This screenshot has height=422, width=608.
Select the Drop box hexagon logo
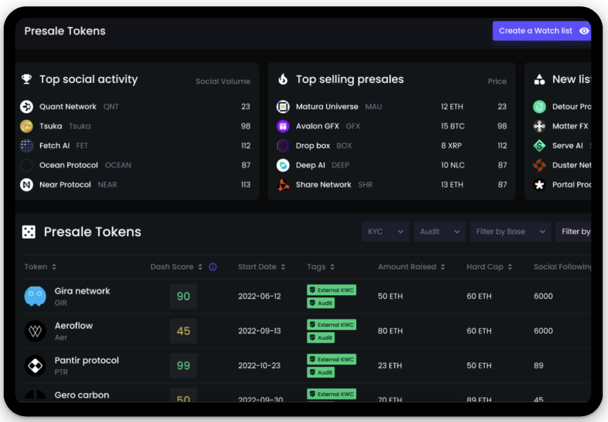pyautogui.click(x=283, y=145)
